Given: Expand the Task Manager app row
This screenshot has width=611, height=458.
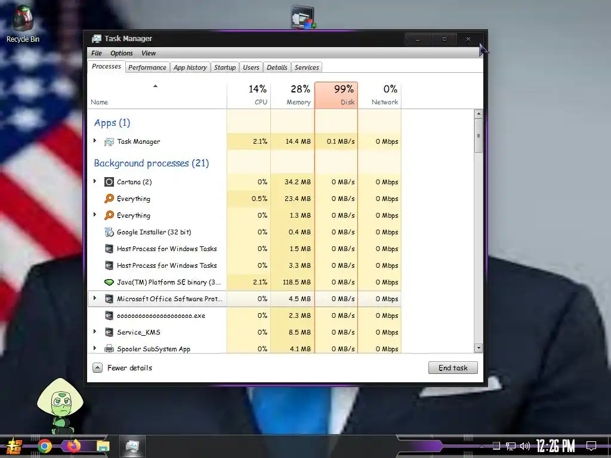Looking at the screenshot, I should point(95,141).
